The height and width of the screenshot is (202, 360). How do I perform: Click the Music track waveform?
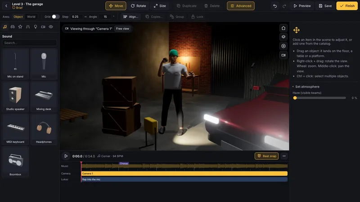(x=184, y=166)
